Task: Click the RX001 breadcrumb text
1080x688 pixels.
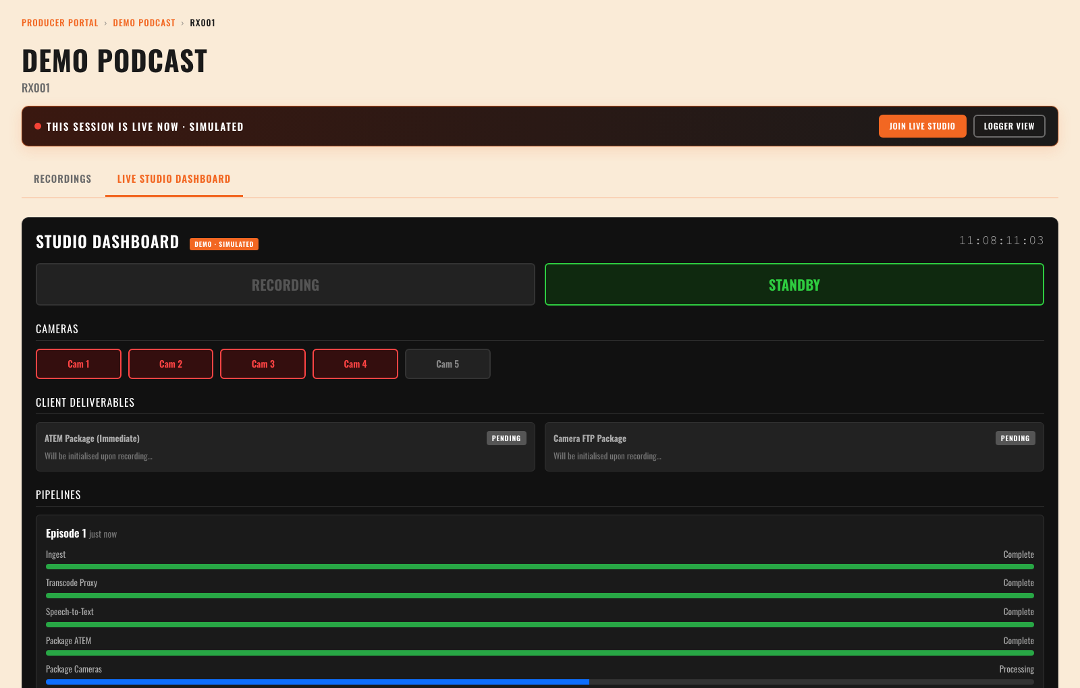Action: 202,23
